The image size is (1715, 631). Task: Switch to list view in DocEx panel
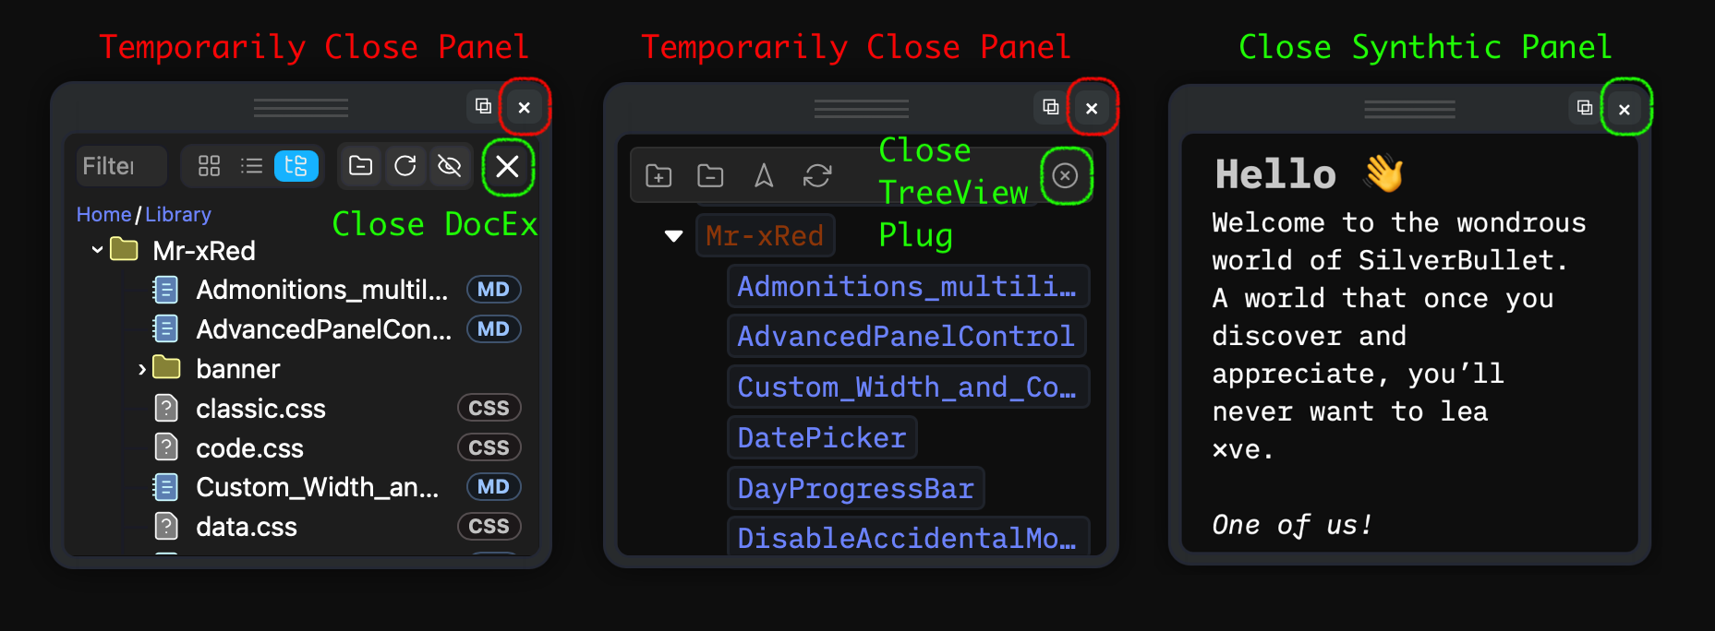[x=251, y=166]
